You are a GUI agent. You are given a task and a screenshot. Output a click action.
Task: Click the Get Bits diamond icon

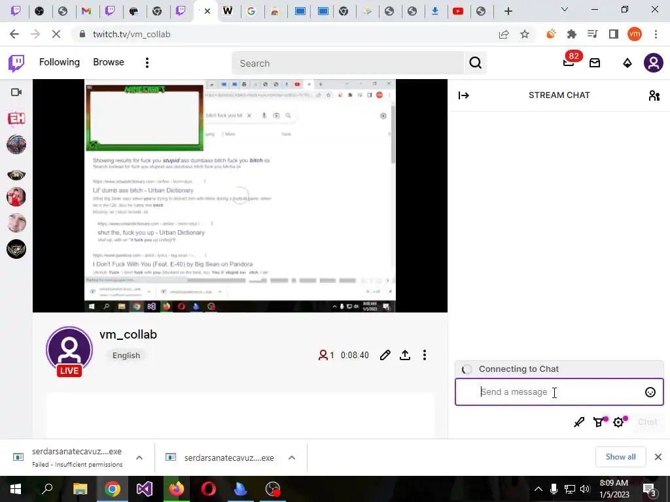click(627, 63)
